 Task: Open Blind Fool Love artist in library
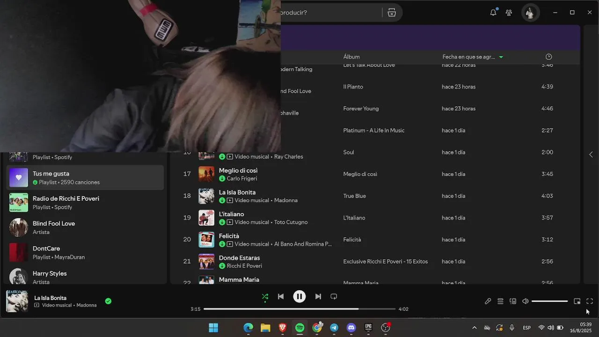tap(85, 227)
